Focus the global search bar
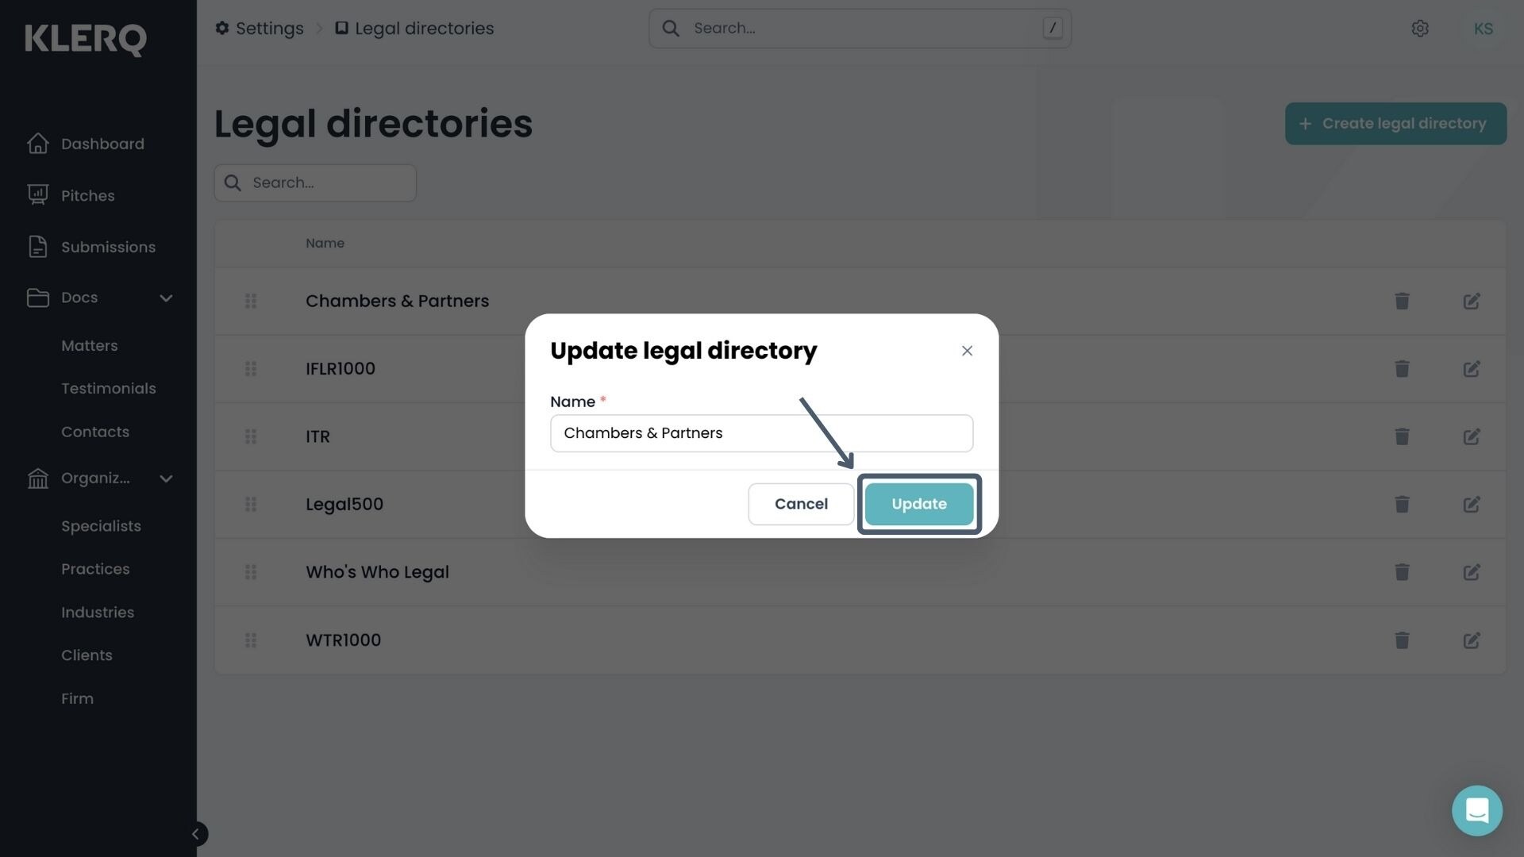The image size is (1524, 857). point(860,29)
